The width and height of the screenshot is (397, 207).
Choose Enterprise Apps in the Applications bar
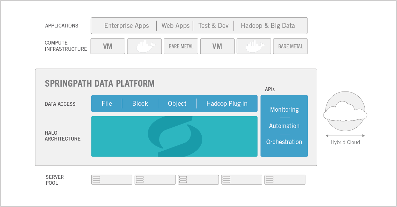(127, 25)
